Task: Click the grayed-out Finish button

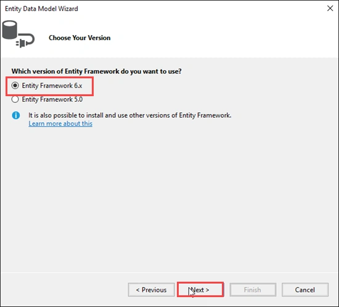Action: (x=253, y=290)
